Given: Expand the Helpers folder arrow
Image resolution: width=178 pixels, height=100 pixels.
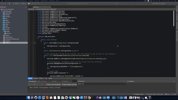Looking at the screenshot, I should 3,20.
